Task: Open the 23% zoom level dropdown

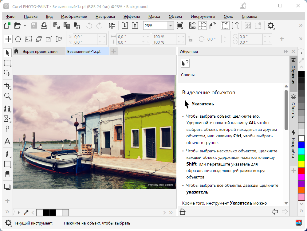Action: 171,26
